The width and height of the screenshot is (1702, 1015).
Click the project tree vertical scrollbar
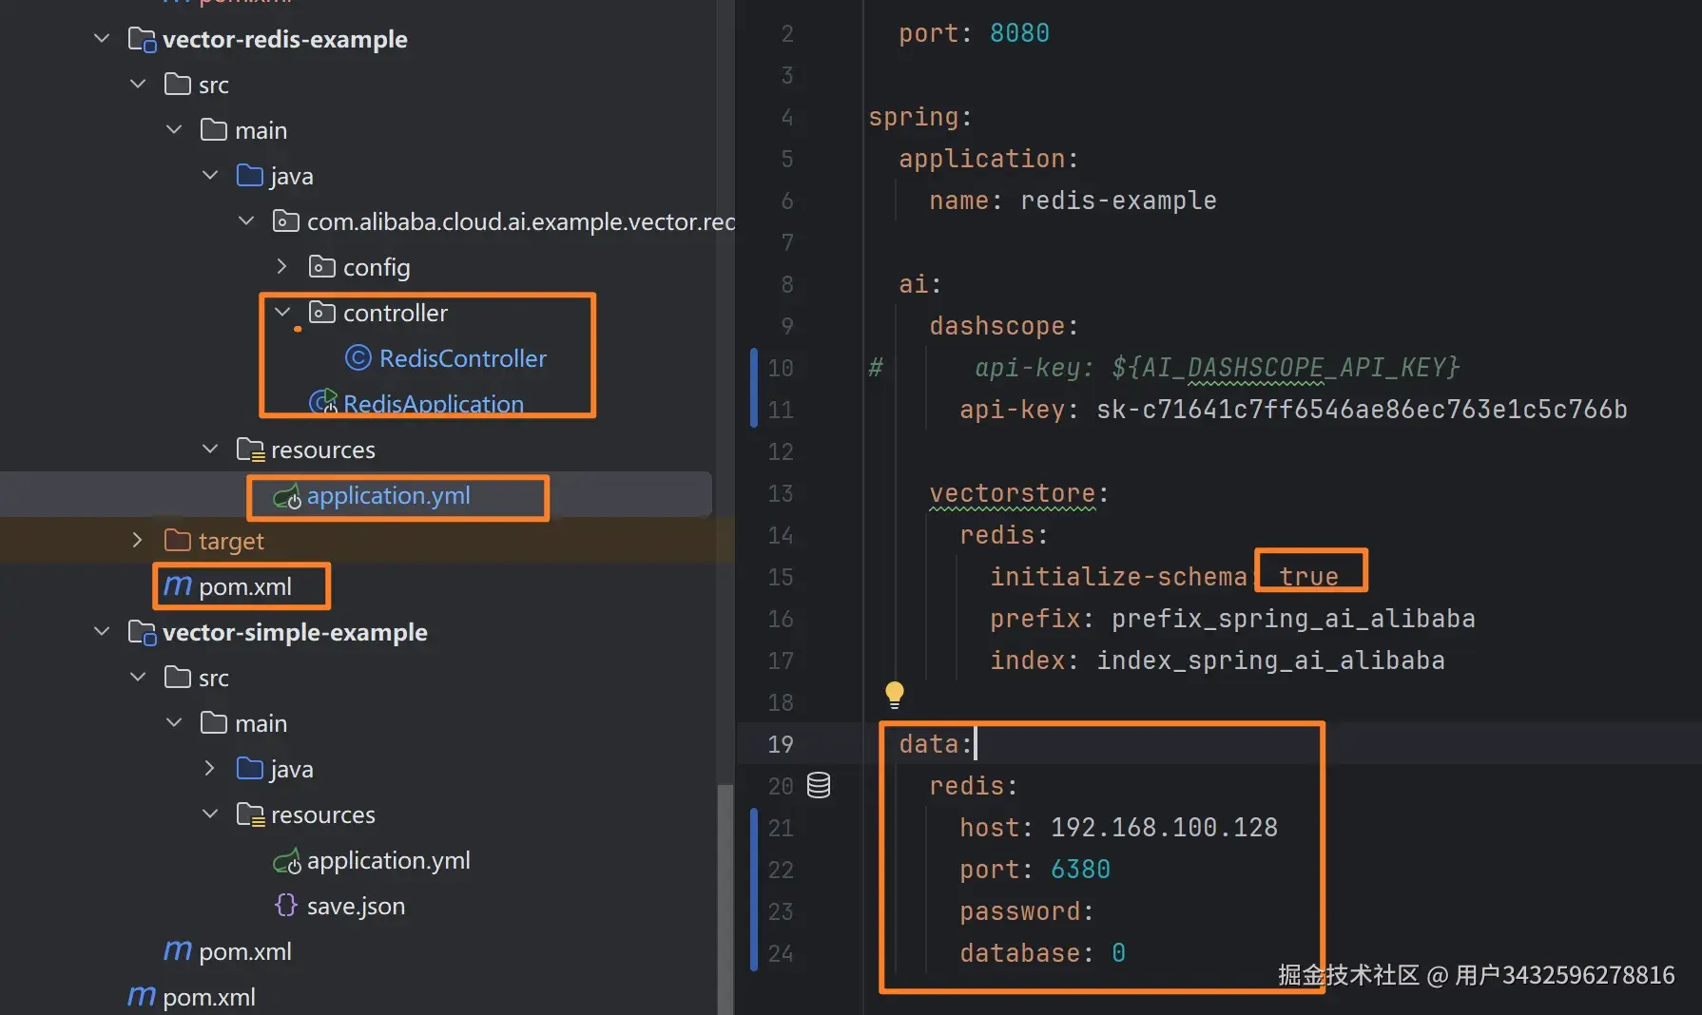[x=725, y=893]
